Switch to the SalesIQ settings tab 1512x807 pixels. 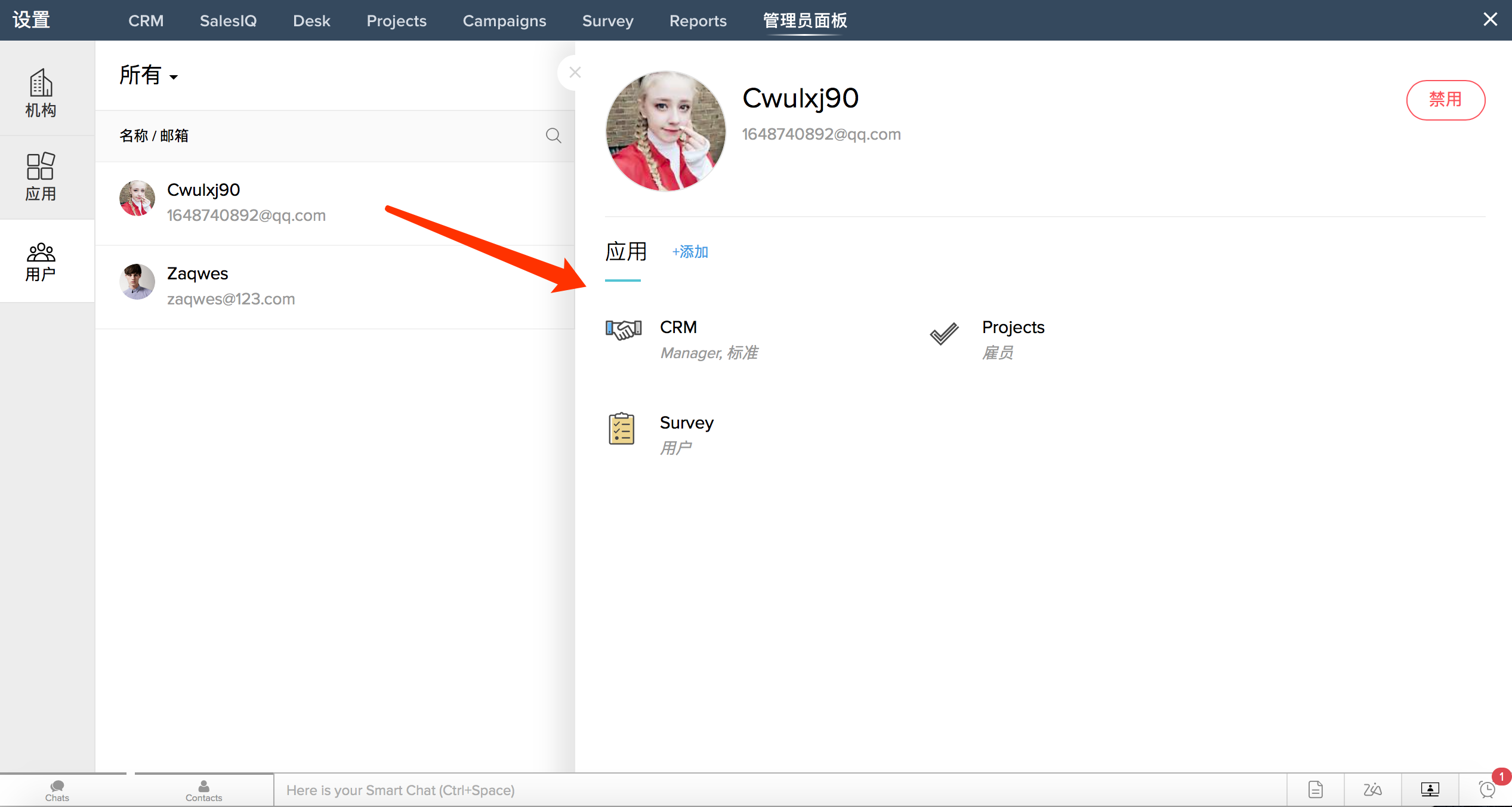pyautogui.click(x=228, y=21)
